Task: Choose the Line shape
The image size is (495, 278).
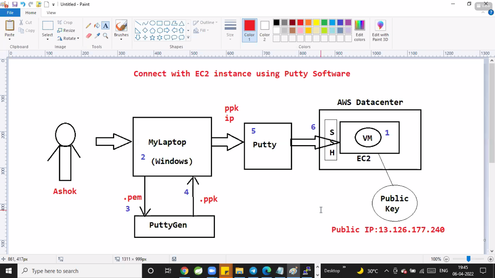Action: 138,23
